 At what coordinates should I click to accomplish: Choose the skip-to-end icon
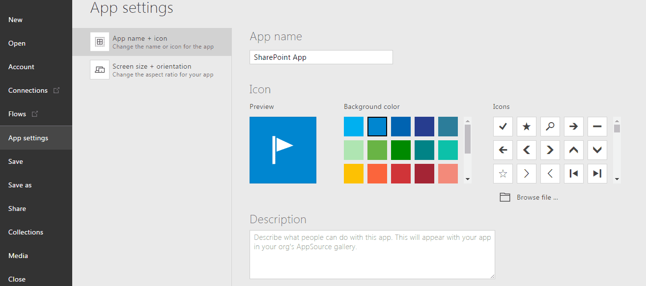(x=597, y=174)
